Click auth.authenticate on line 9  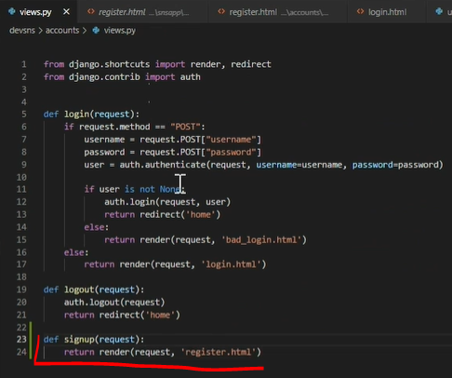click(x=163, y=165)
